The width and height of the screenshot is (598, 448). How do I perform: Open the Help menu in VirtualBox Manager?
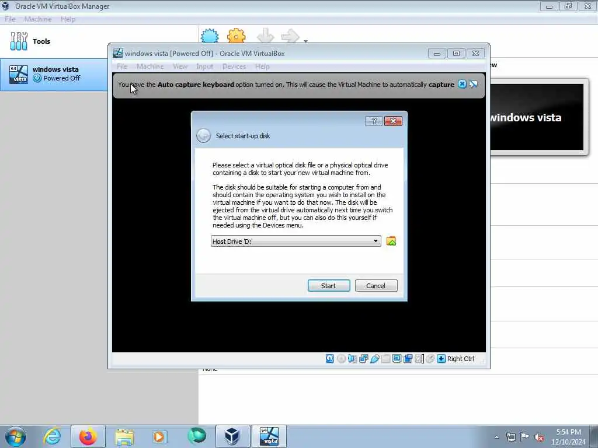pyautogui.click(x=68, y=19)
